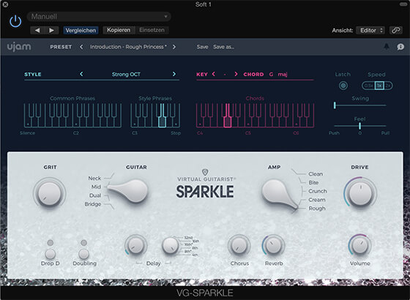410x300 pixels.
Task: Click the Volume knob
Action: pos(359,246)
